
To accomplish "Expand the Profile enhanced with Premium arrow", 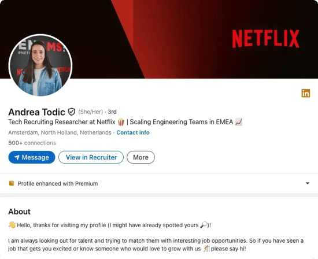I will 308,183.
